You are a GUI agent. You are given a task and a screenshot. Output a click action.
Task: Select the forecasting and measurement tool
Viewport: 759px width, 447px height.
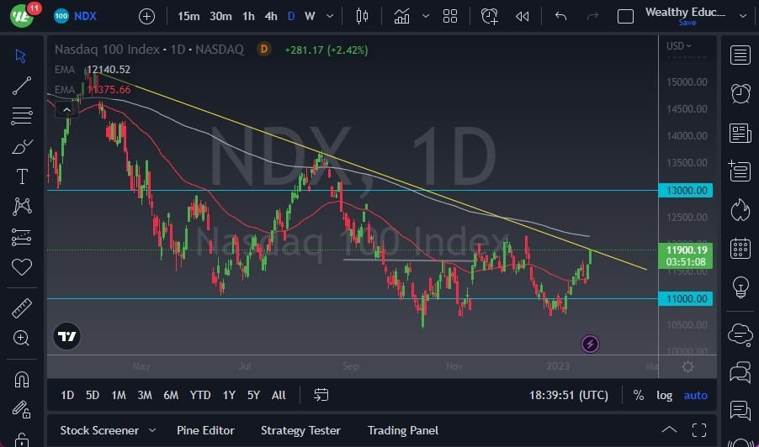pyautogui.click(x=21, y=237)
